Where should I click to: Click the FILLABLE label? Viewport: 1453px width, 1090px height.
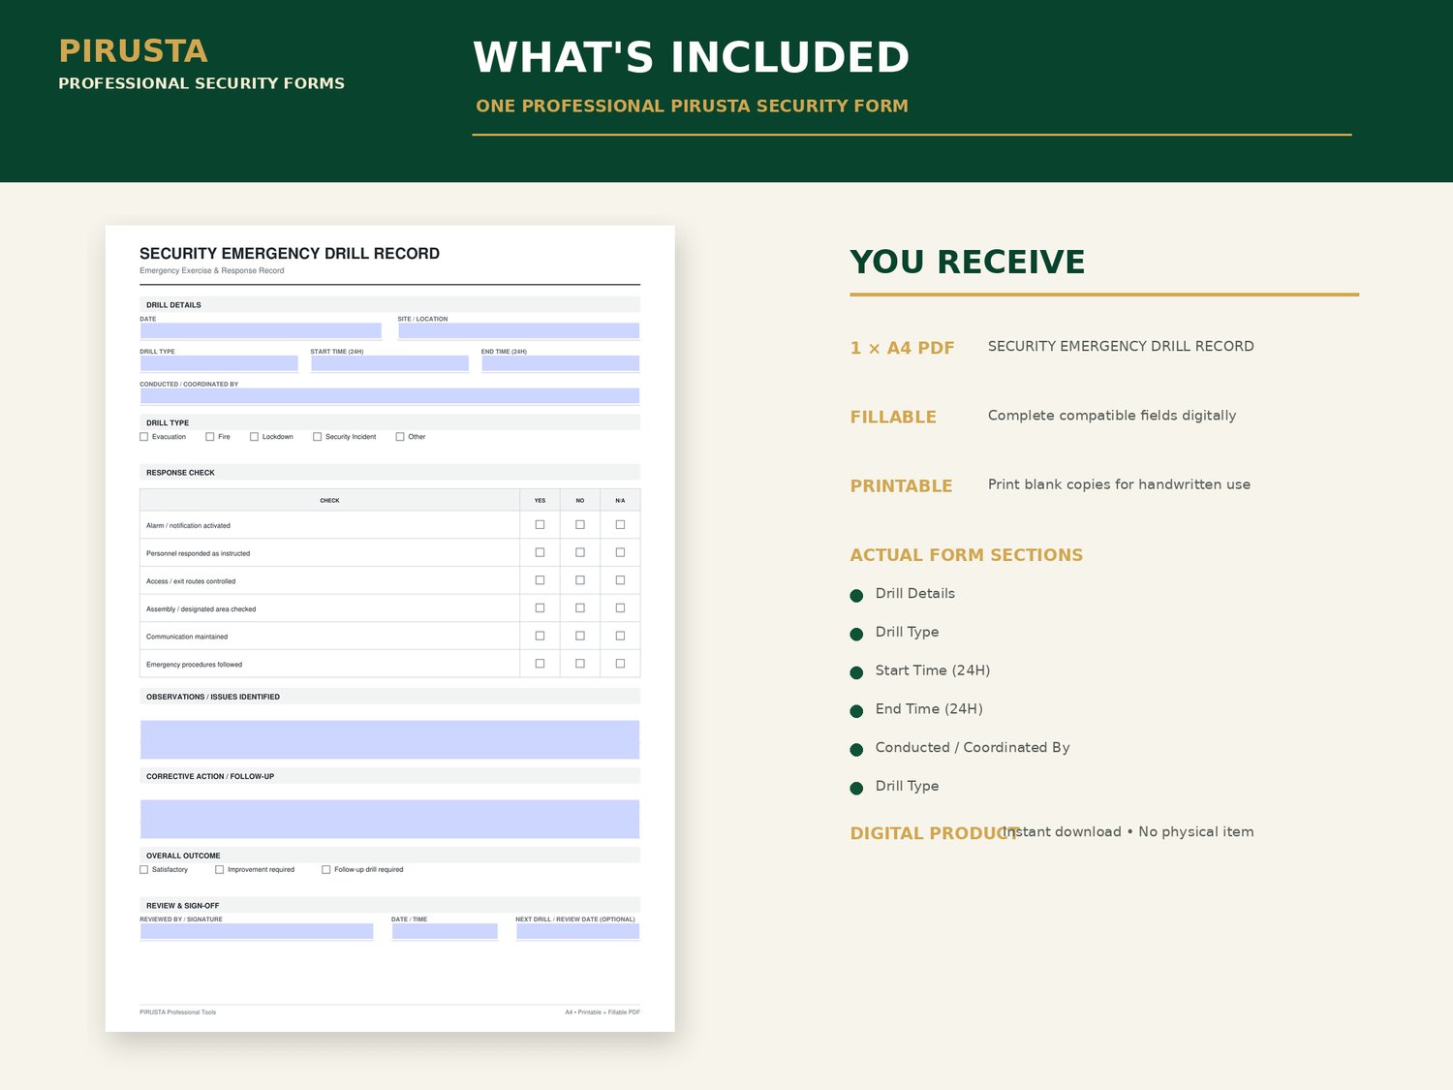click(x=893, y=417)
